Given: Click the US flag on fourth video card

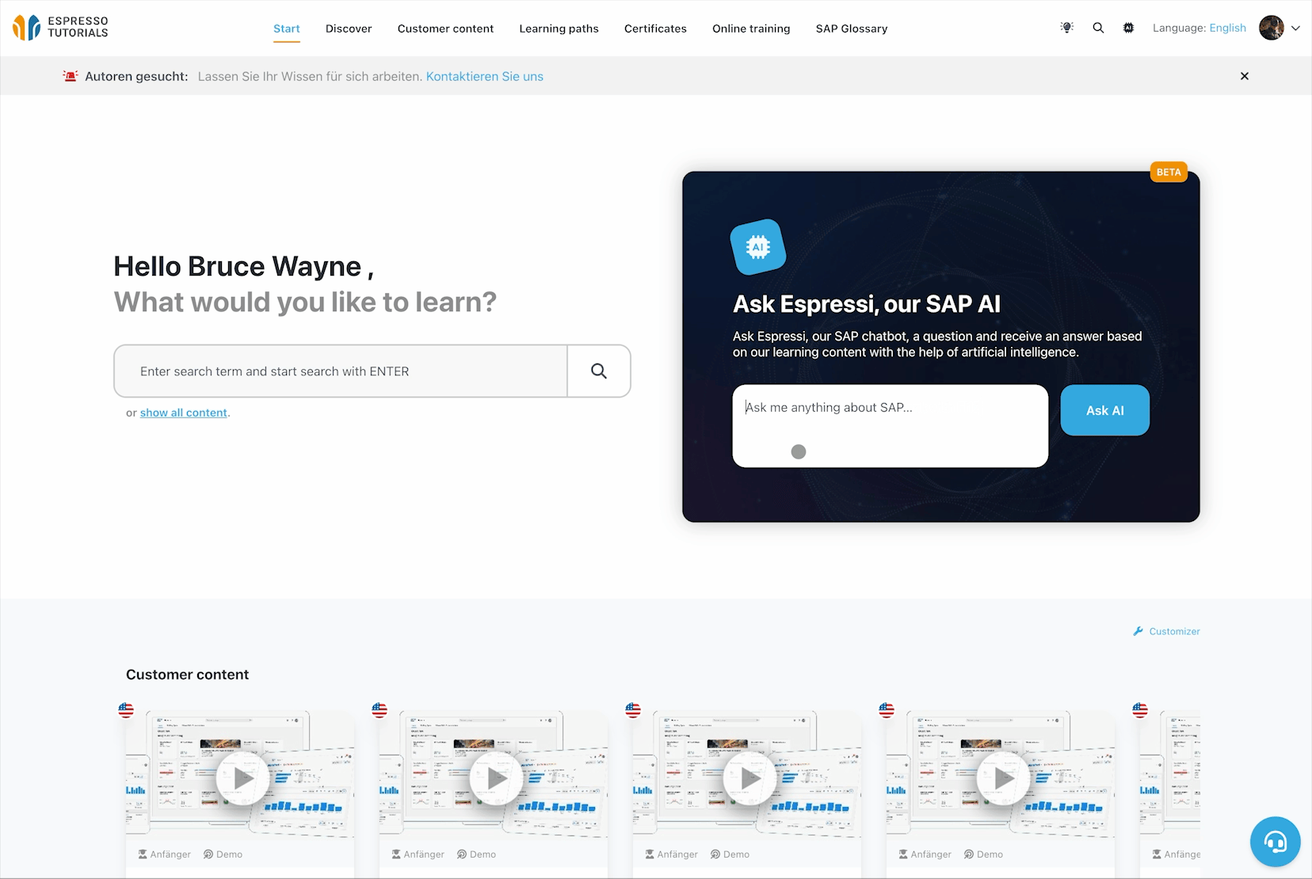Looking at the screenshot, I should click(887, 710).
